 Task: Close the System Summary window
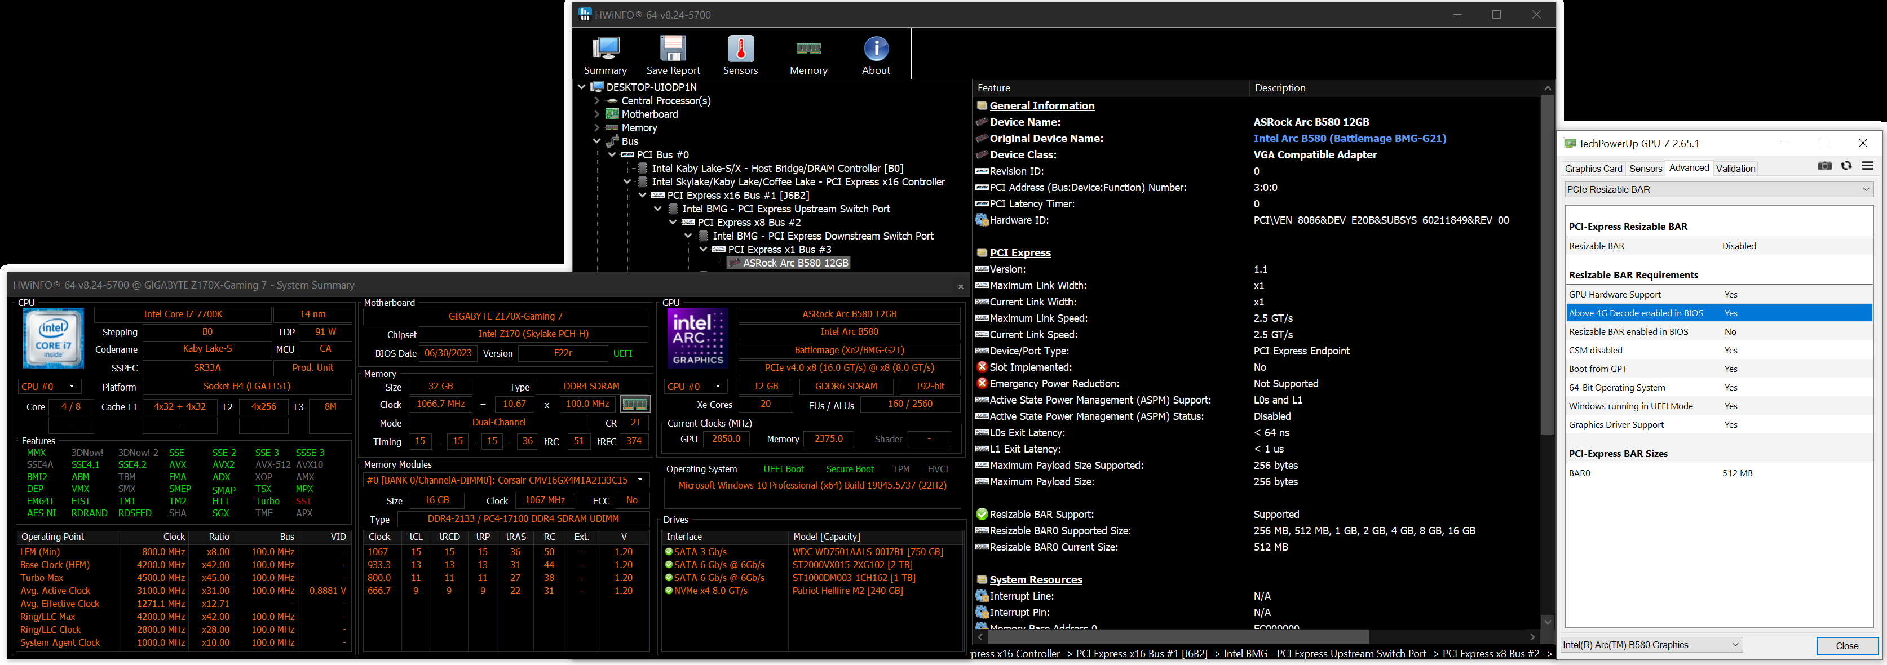point(960,286)
